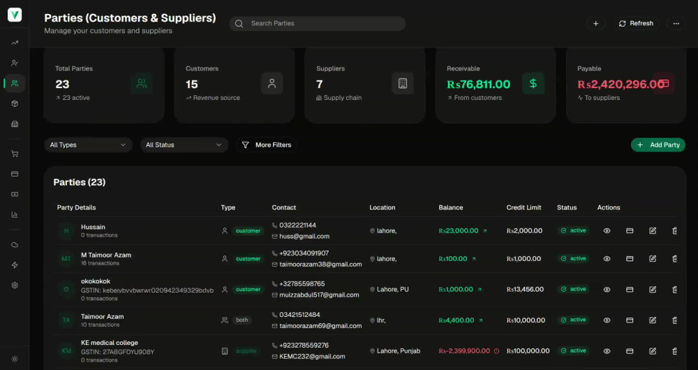This screenshot has height=370, width=698.
Task: Open the cloud sidebar icon
Action: click(x=15, y=245)
